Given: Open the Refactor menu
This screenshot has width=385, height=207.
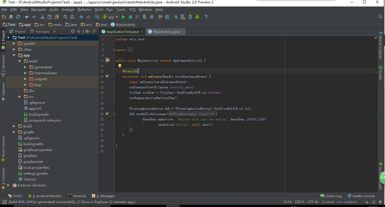Looking at the screenshot, I should tap(85, 9).
